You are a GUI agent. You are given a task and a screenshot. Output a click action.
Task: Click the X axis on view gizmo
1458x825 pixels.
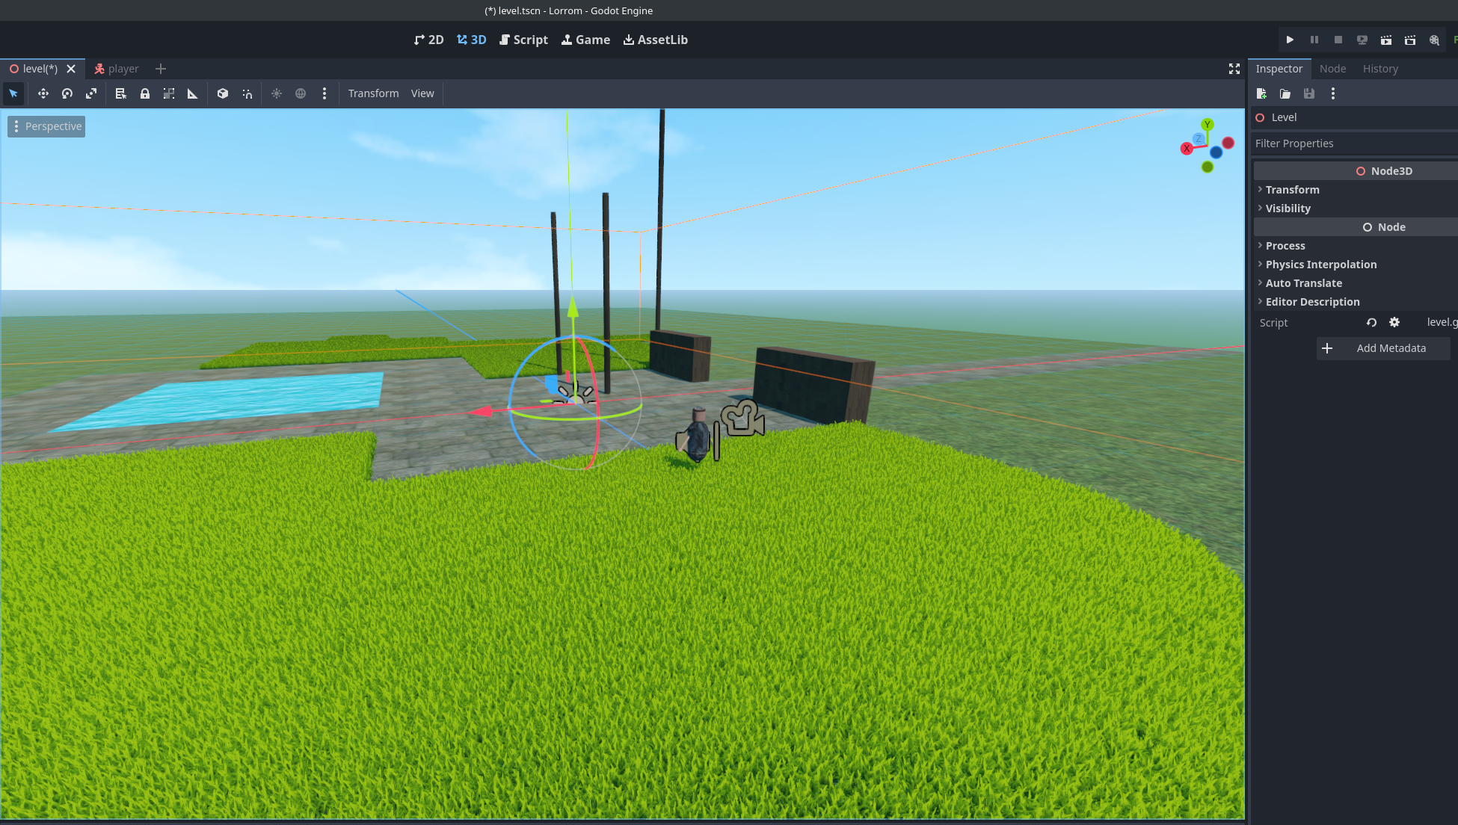pyautogui.click(x=1187, y=149)
